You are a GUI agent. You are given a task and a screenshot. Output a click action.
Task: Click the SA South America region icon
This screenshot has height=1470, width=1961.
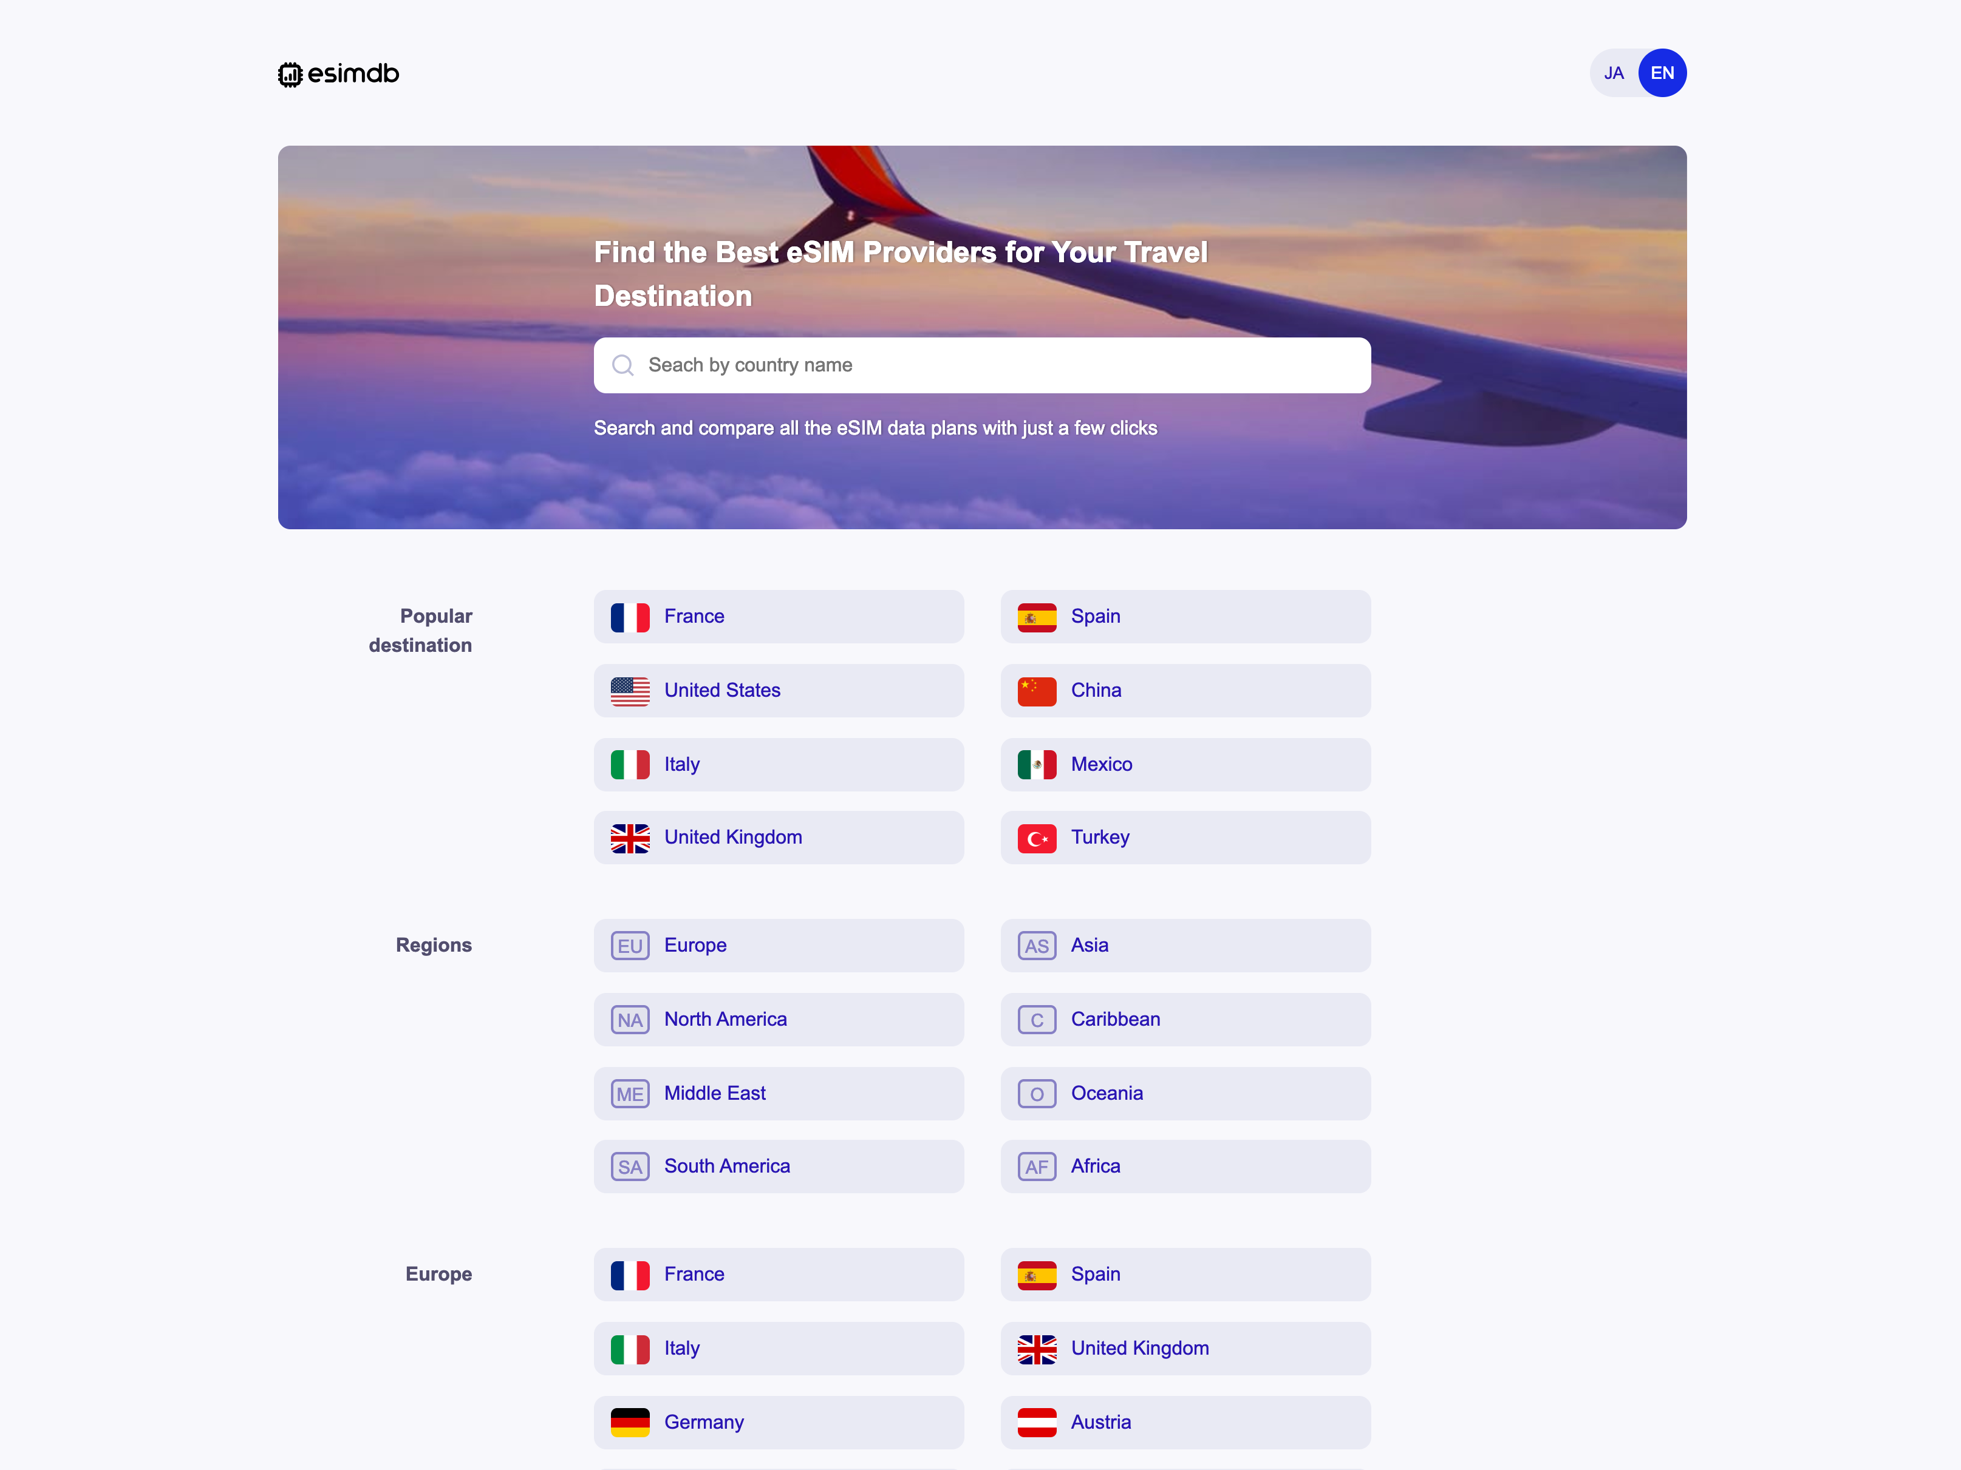tap(629, 1166)
